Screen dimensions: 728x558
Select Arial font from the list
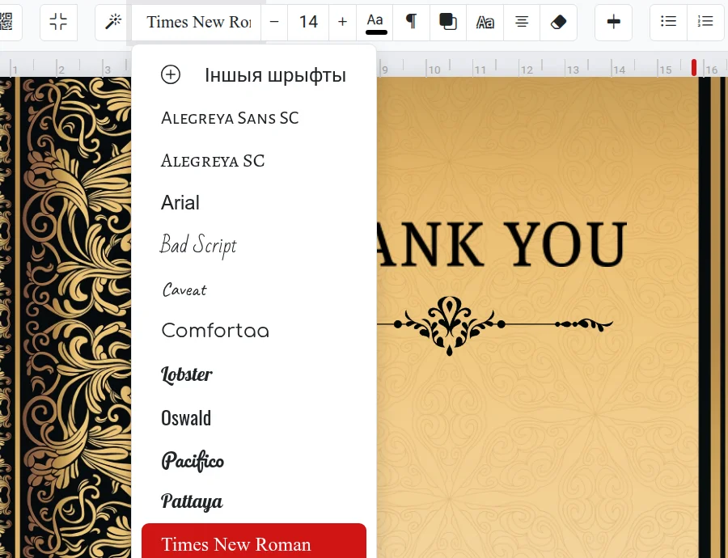[253, 203]
